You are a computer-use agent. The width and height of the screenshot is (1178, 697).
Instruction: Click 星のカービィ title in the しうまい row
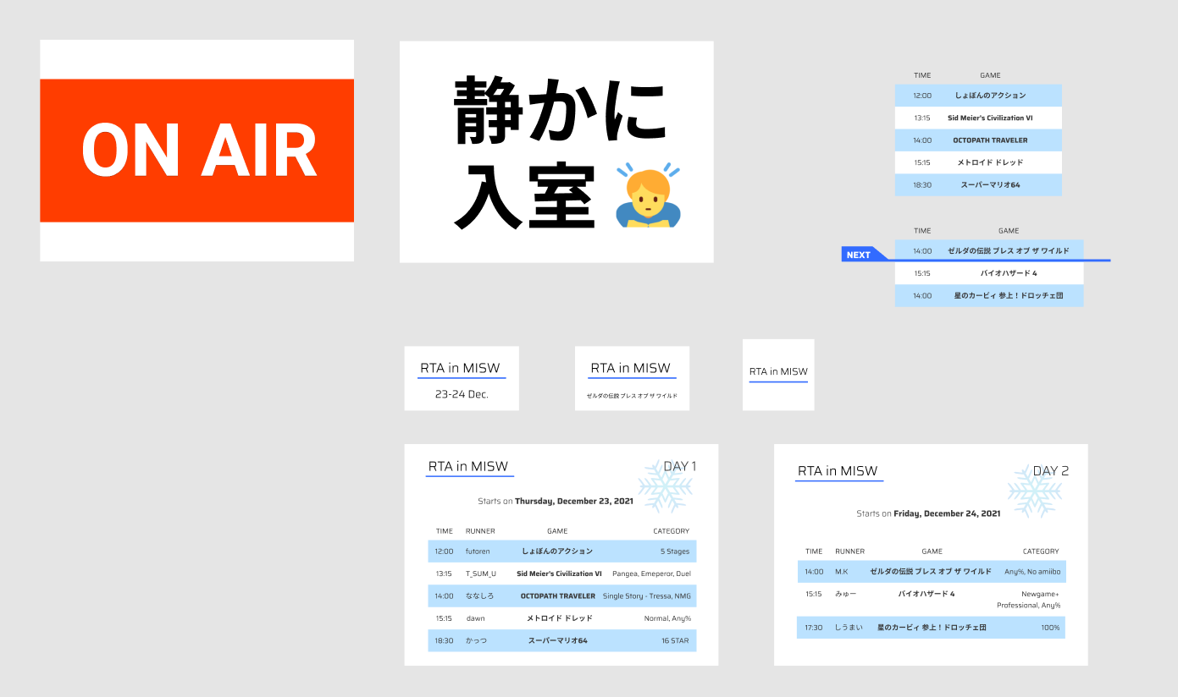point(932,628)
